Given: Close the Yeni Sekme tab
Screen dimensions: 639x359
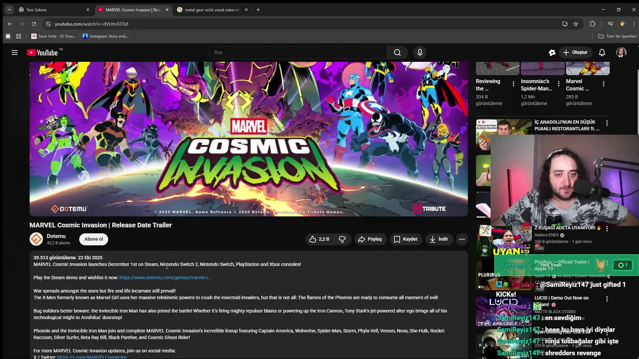Looking at the screenshot, I should click(x=88, y=9).
